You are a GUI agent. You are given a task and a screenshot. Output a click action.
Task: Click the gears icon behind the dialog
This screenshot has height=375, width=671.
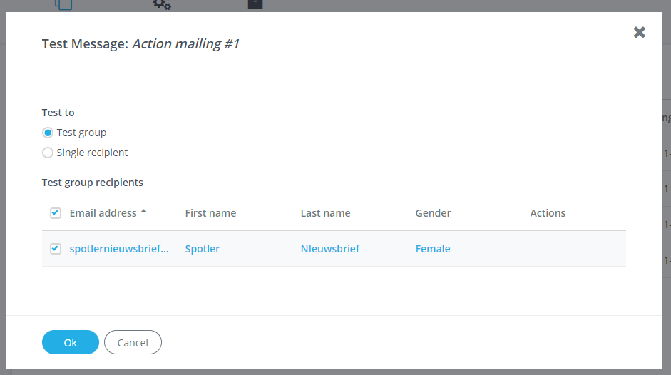click(x=162, y=4)
